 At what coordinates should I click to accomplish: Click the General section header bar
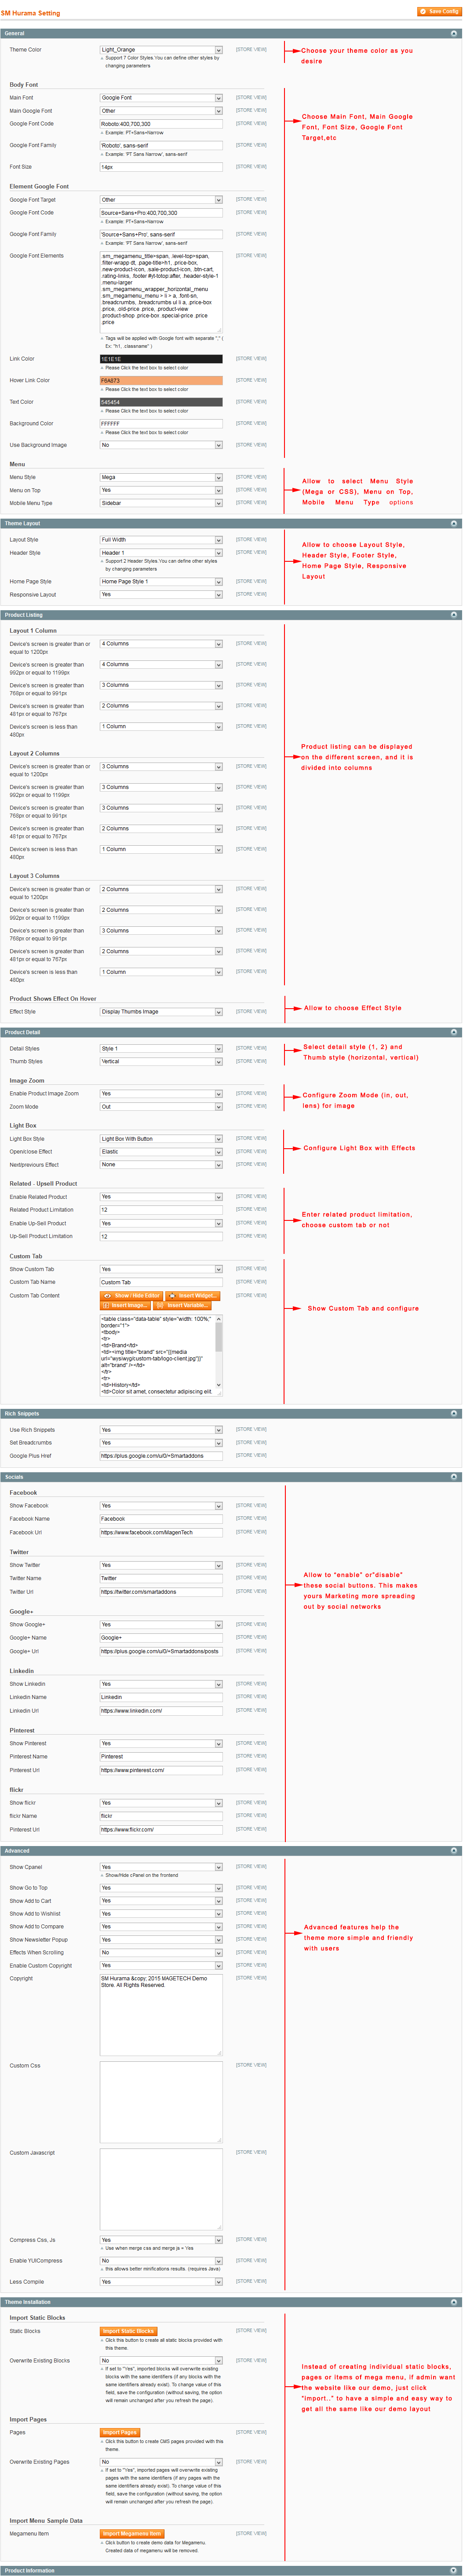[231, 33]
